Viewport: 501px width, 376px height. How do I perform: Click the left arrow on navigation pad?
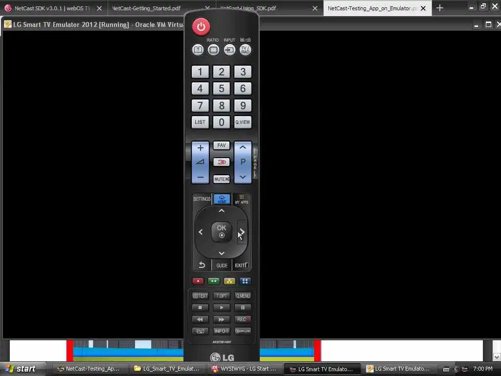tap(201, 232)
